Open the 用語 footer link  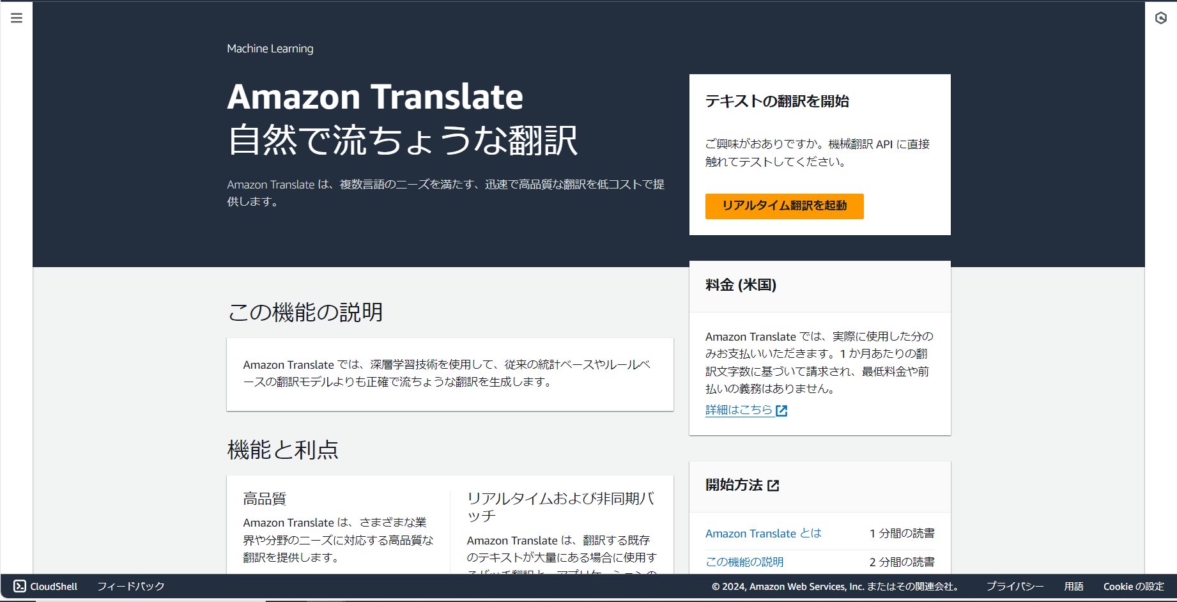click(1073, 586)
